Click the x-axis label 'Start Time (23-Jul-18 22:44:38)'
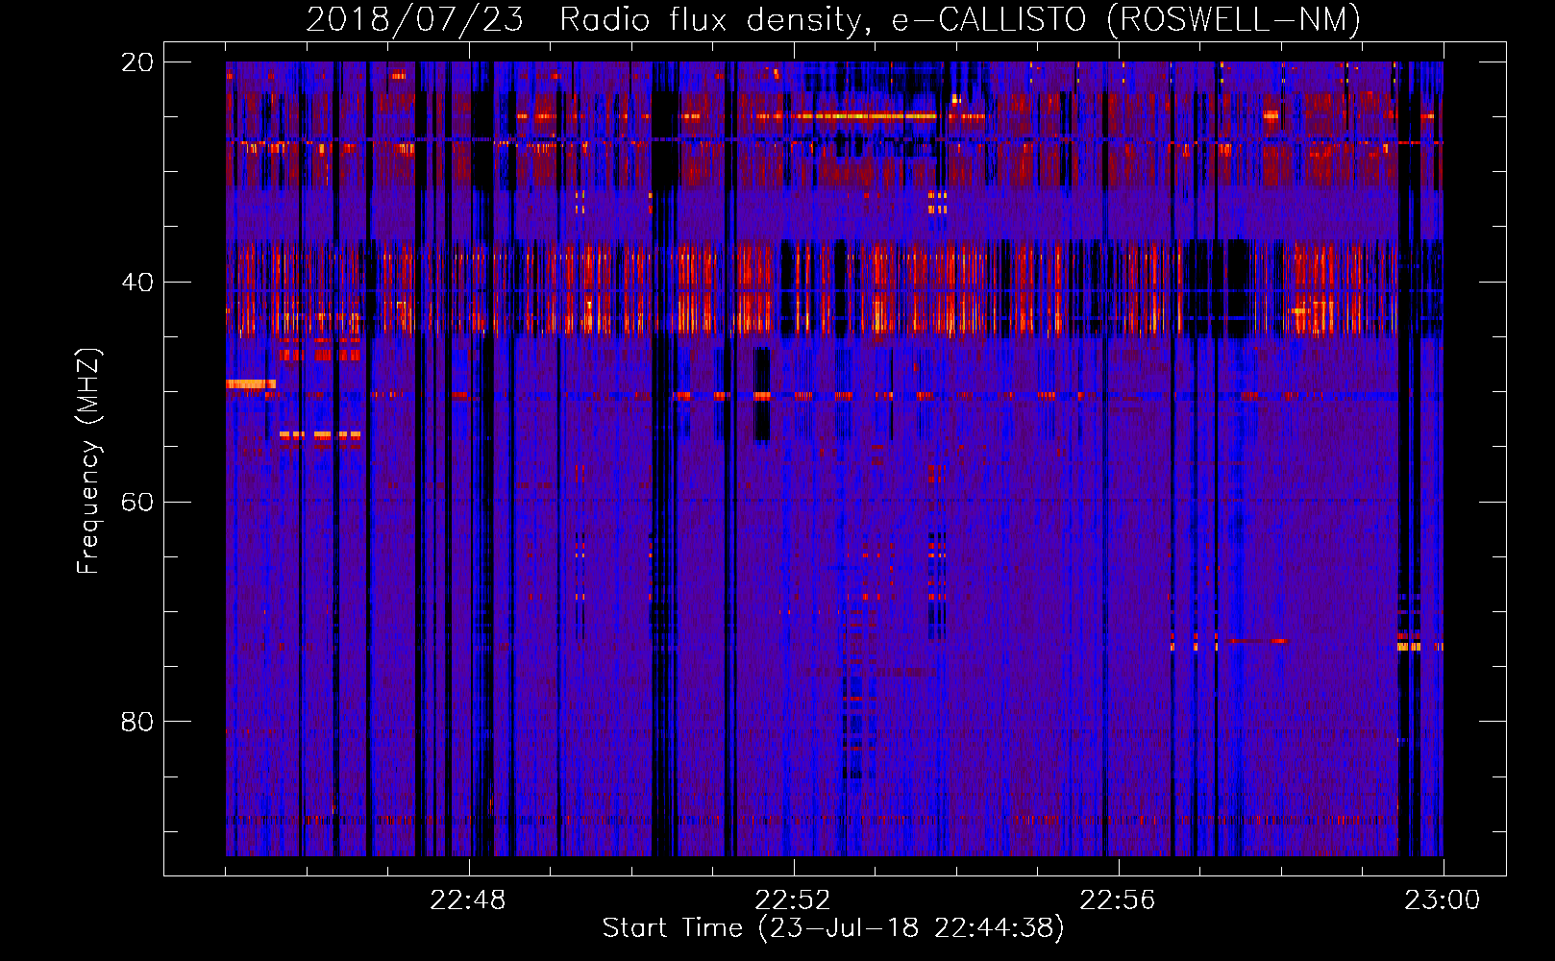Screen dimensions: 1555x961 point(833,927)
